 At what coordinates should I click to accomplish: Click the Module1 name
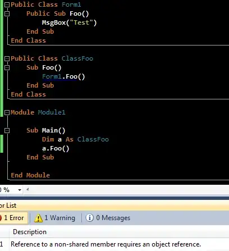click(x=52, y=112)
